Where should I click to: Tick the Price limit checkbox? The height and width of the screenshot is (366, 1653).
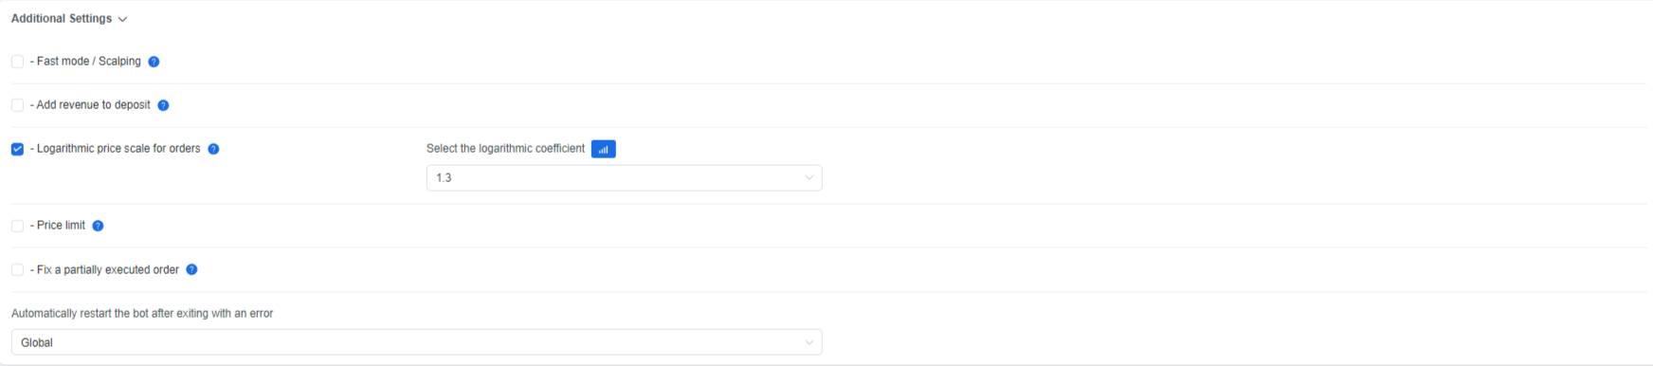click(17, 226)
